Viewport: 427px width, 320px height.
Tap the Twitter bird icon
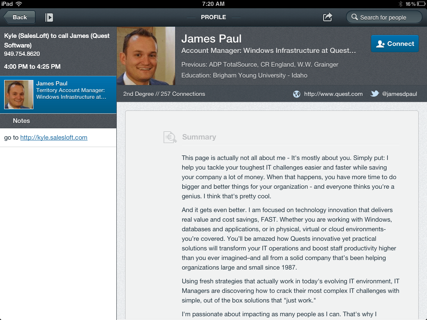(x=374, y=94)
